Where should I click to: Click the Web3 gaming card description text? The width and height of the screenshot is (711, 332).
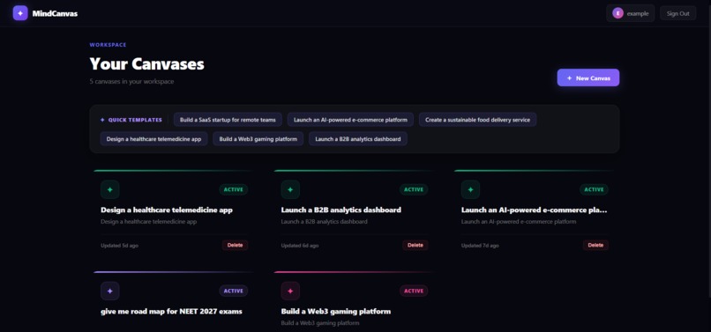click(x=320, y=323)
